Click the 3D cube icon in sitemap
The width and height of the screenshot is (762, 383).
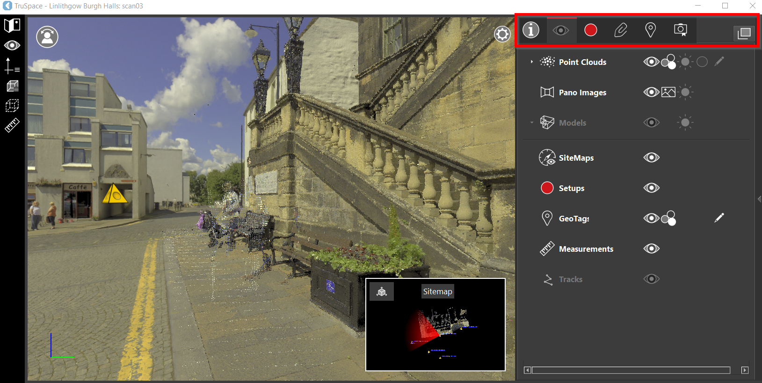pos(382,292)
